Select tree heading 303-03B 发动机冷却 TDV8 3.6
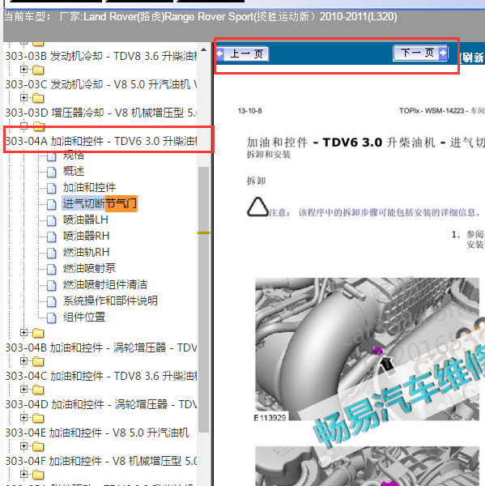 pyautogui.click(x=101, y=56)
